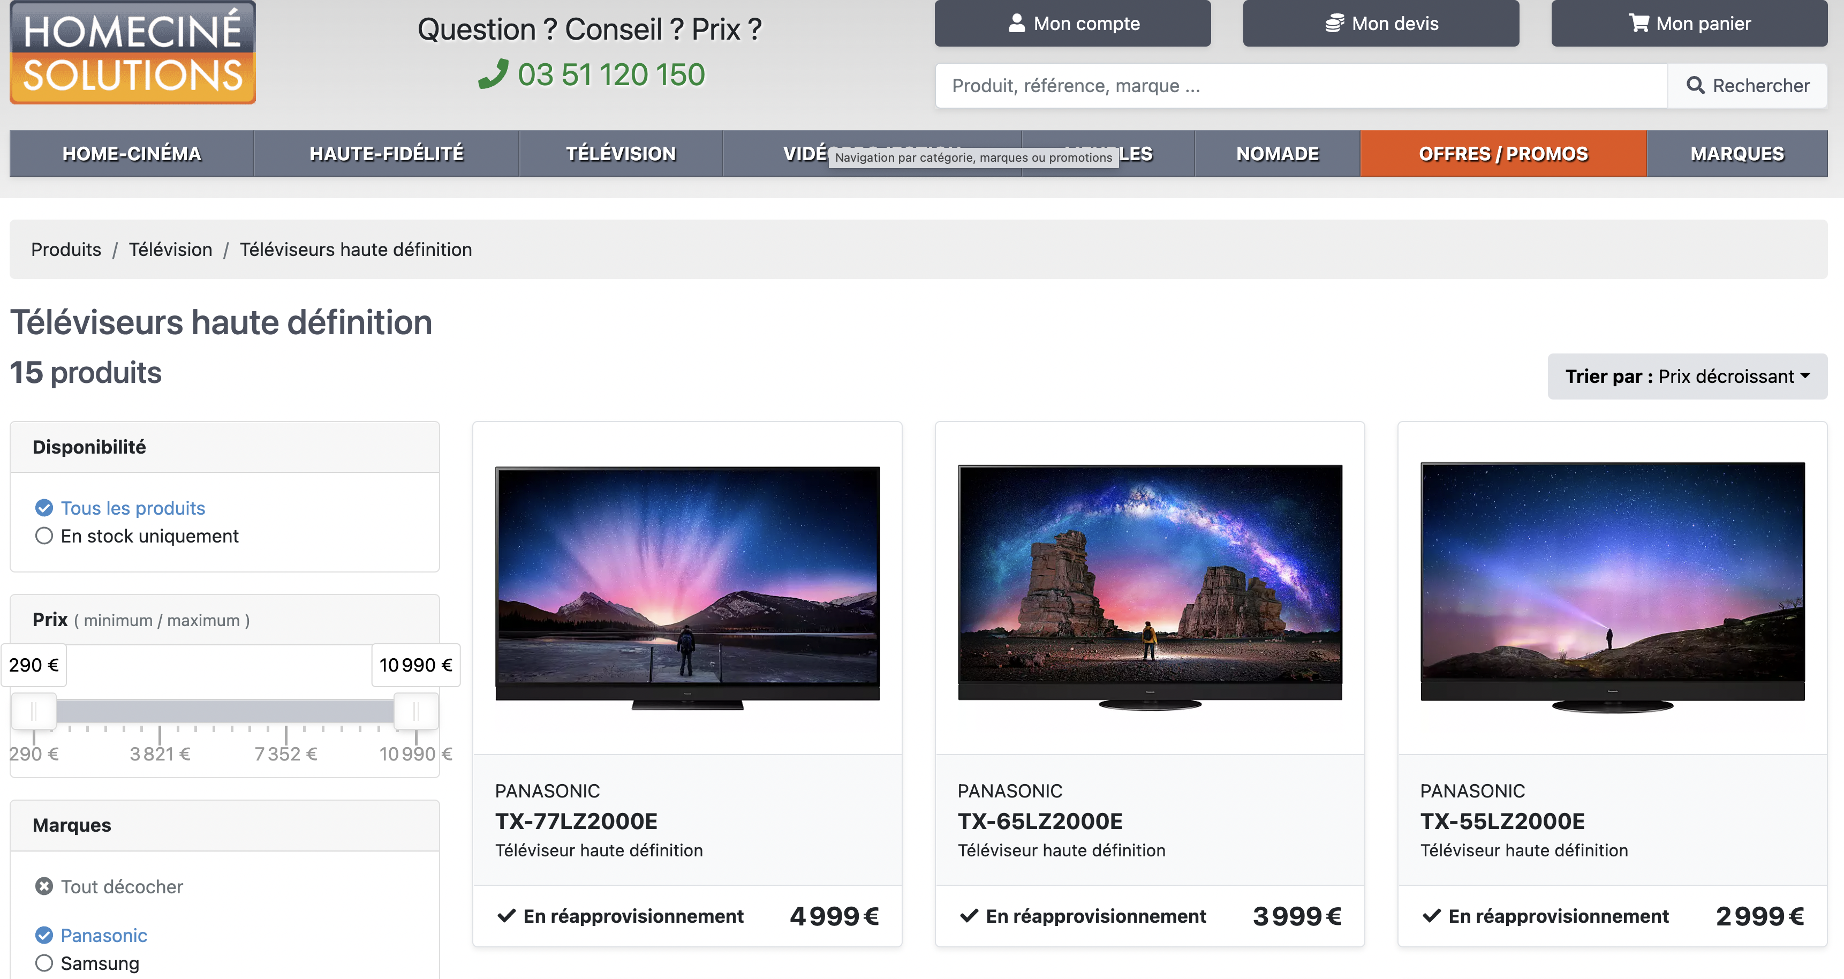Click the magnifier icon in Rechercher
Viewport: 1844px width, 979px height.
tap(1695, 85)
